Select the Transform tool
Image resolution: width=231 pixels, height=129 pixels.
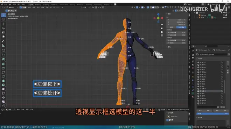click(3, 37)
